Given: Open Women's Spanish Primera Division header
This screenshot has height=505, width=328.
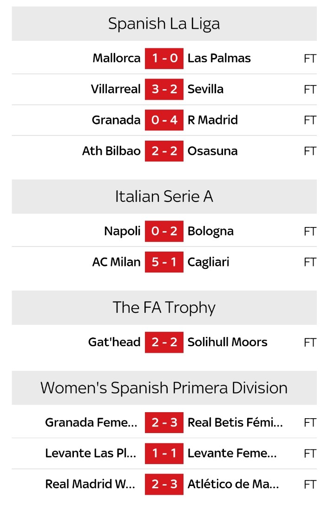Looking at the screenshot, I should 164,388.
